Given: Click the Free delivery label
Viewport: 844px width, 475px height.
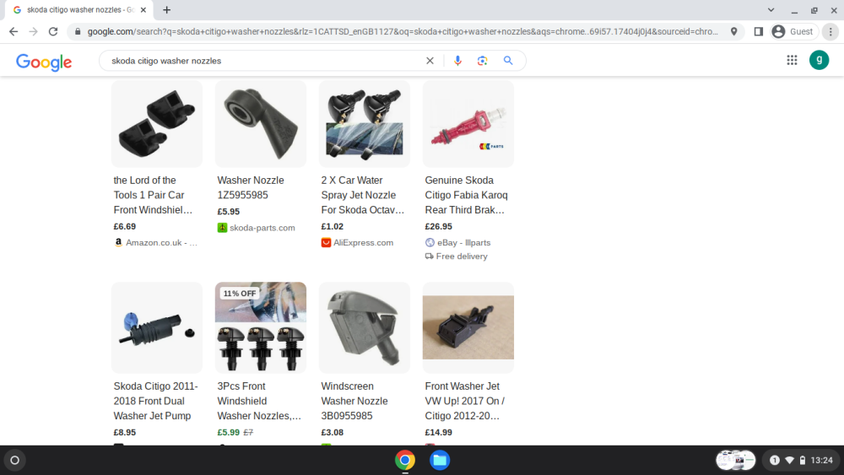Looking at the screenshot, I should coord(462,256).
